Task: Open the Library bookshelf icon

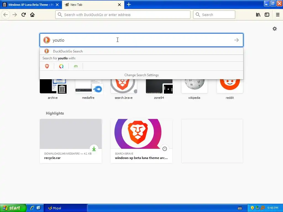Action: point(258,15)
